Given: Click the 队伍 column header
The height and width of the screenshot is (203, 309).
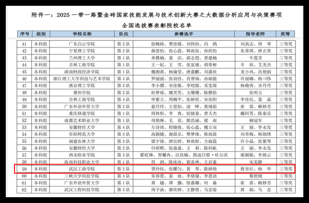Looking at the screenshot, I should (123, 34).
